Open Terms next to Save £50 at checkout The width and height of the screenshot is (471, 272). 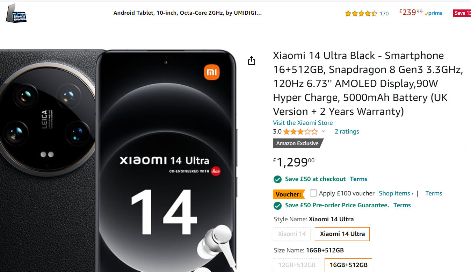coord(358,179)
